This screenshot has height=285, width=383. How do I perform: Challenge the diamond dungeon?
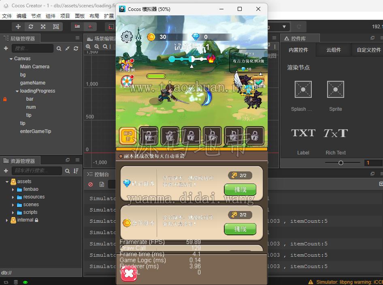coord(240,190)
